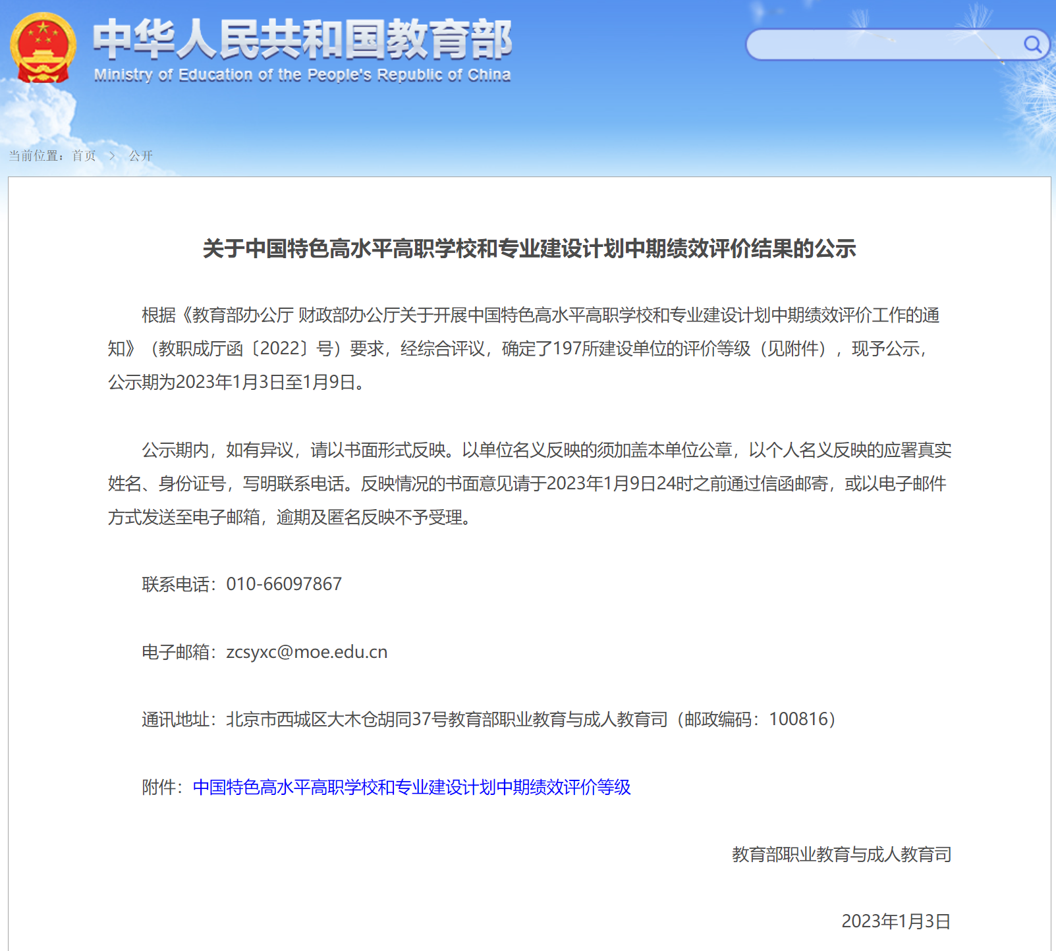Click the 中华人民共和国教育部 site title

pyautogui.click(x=302, y=40)
